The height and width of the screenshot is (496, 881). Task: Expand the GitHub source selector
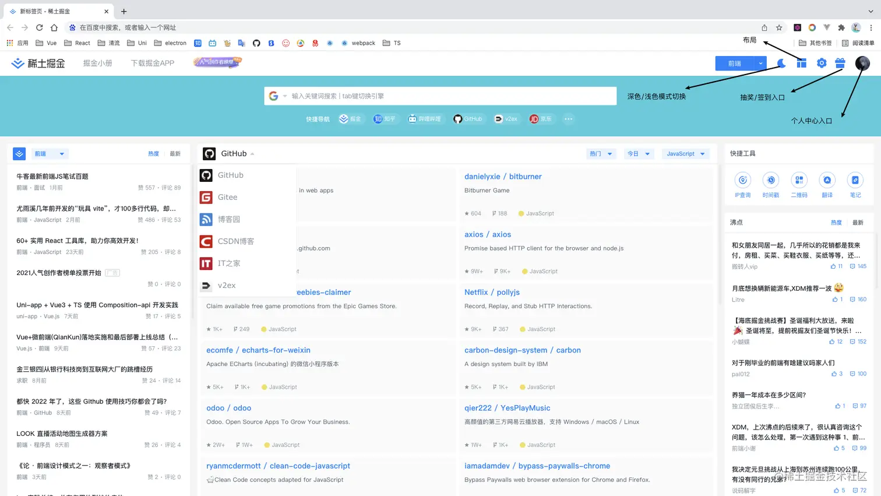pos(237,154)
